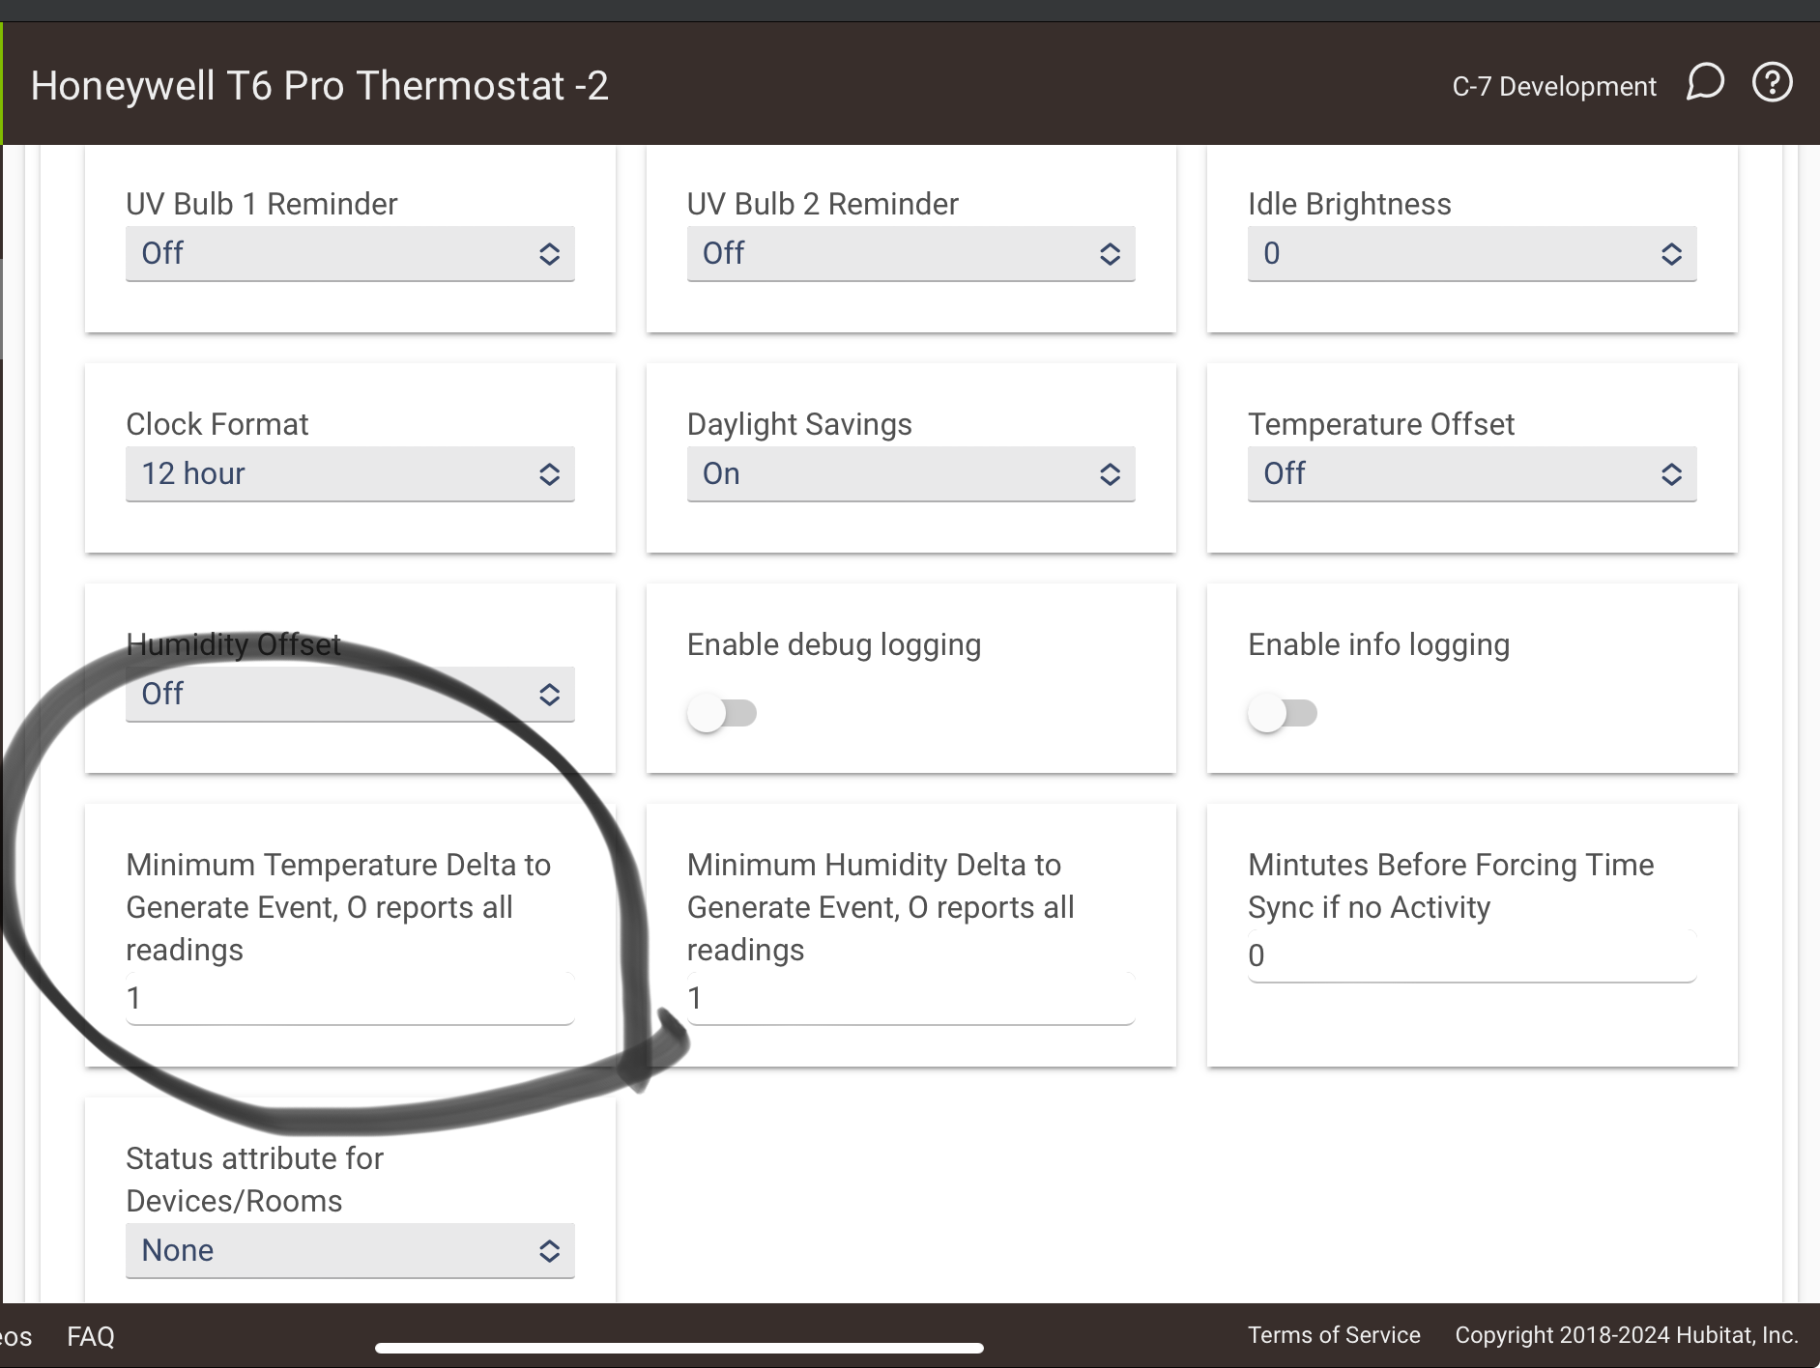1820x1368 pixels.
Task: Open Status attribute for Devices/Rooms dropdown
Action: tap(350, 1251)
